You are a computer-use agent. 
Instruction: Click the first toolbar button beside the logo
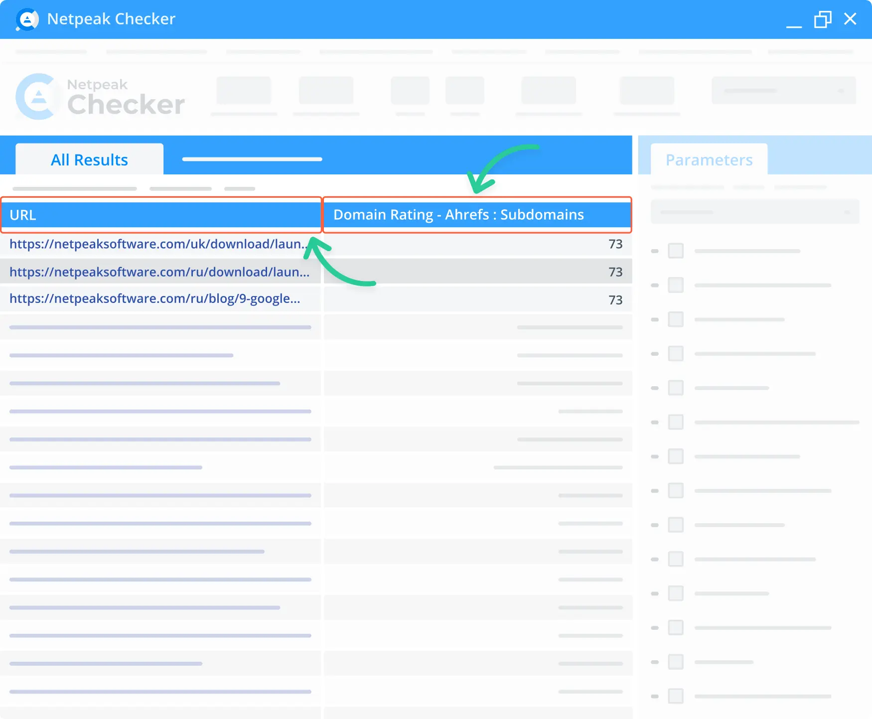tap(243, 91)
